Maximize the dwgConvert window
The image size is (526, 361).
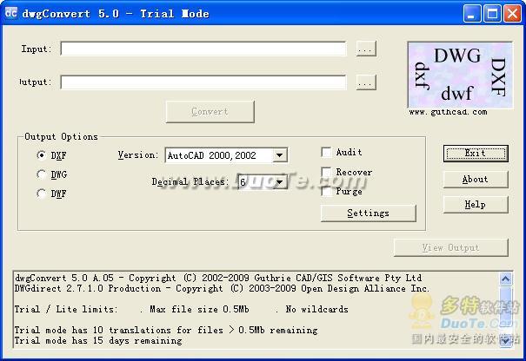492,14
